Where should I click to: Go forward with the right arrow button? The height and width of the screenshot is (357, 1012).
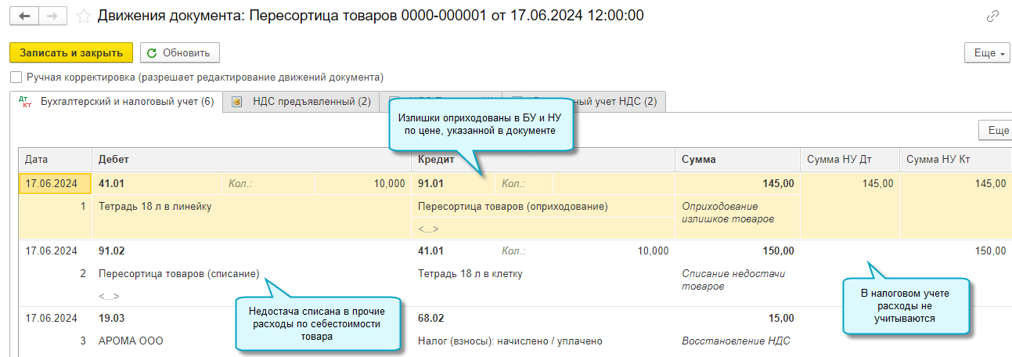[52, 16]
